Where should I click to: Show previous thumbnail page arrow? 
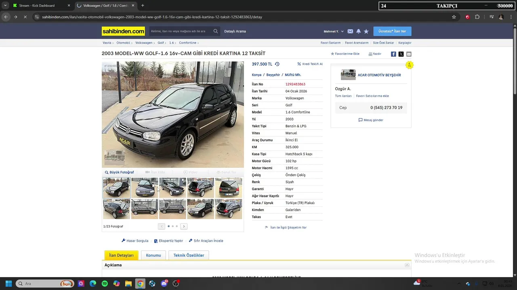click(x=162, y=226)
